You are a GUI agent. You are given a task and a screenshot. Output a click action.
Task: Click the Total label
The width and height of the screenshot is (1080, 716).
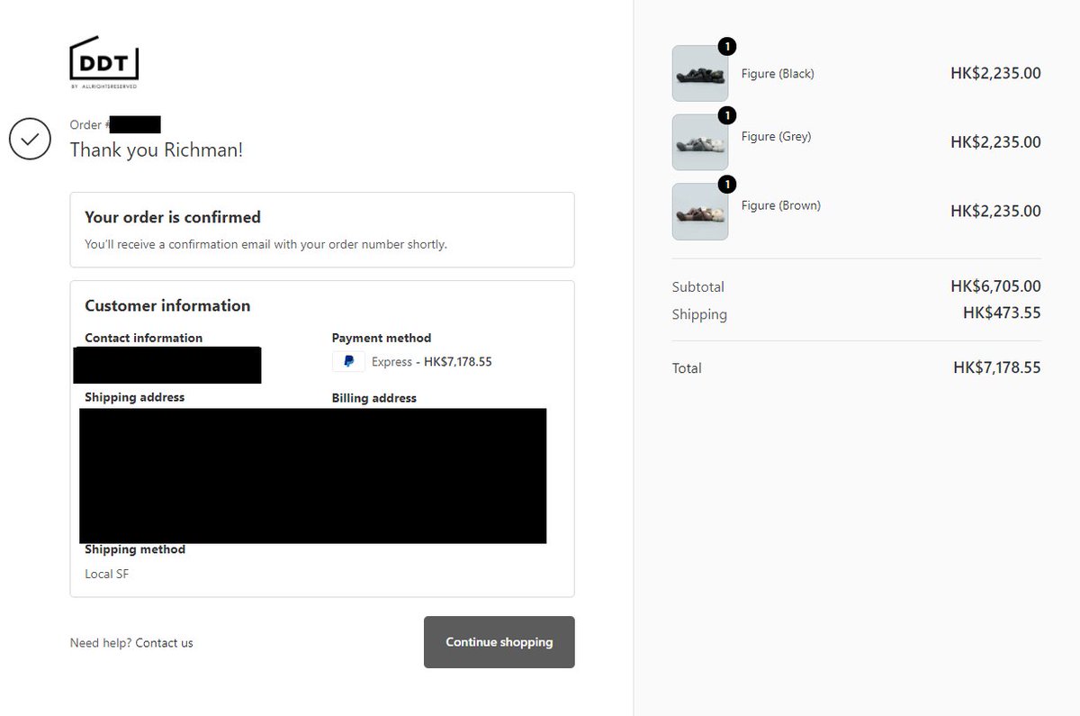tap(687, 368)
